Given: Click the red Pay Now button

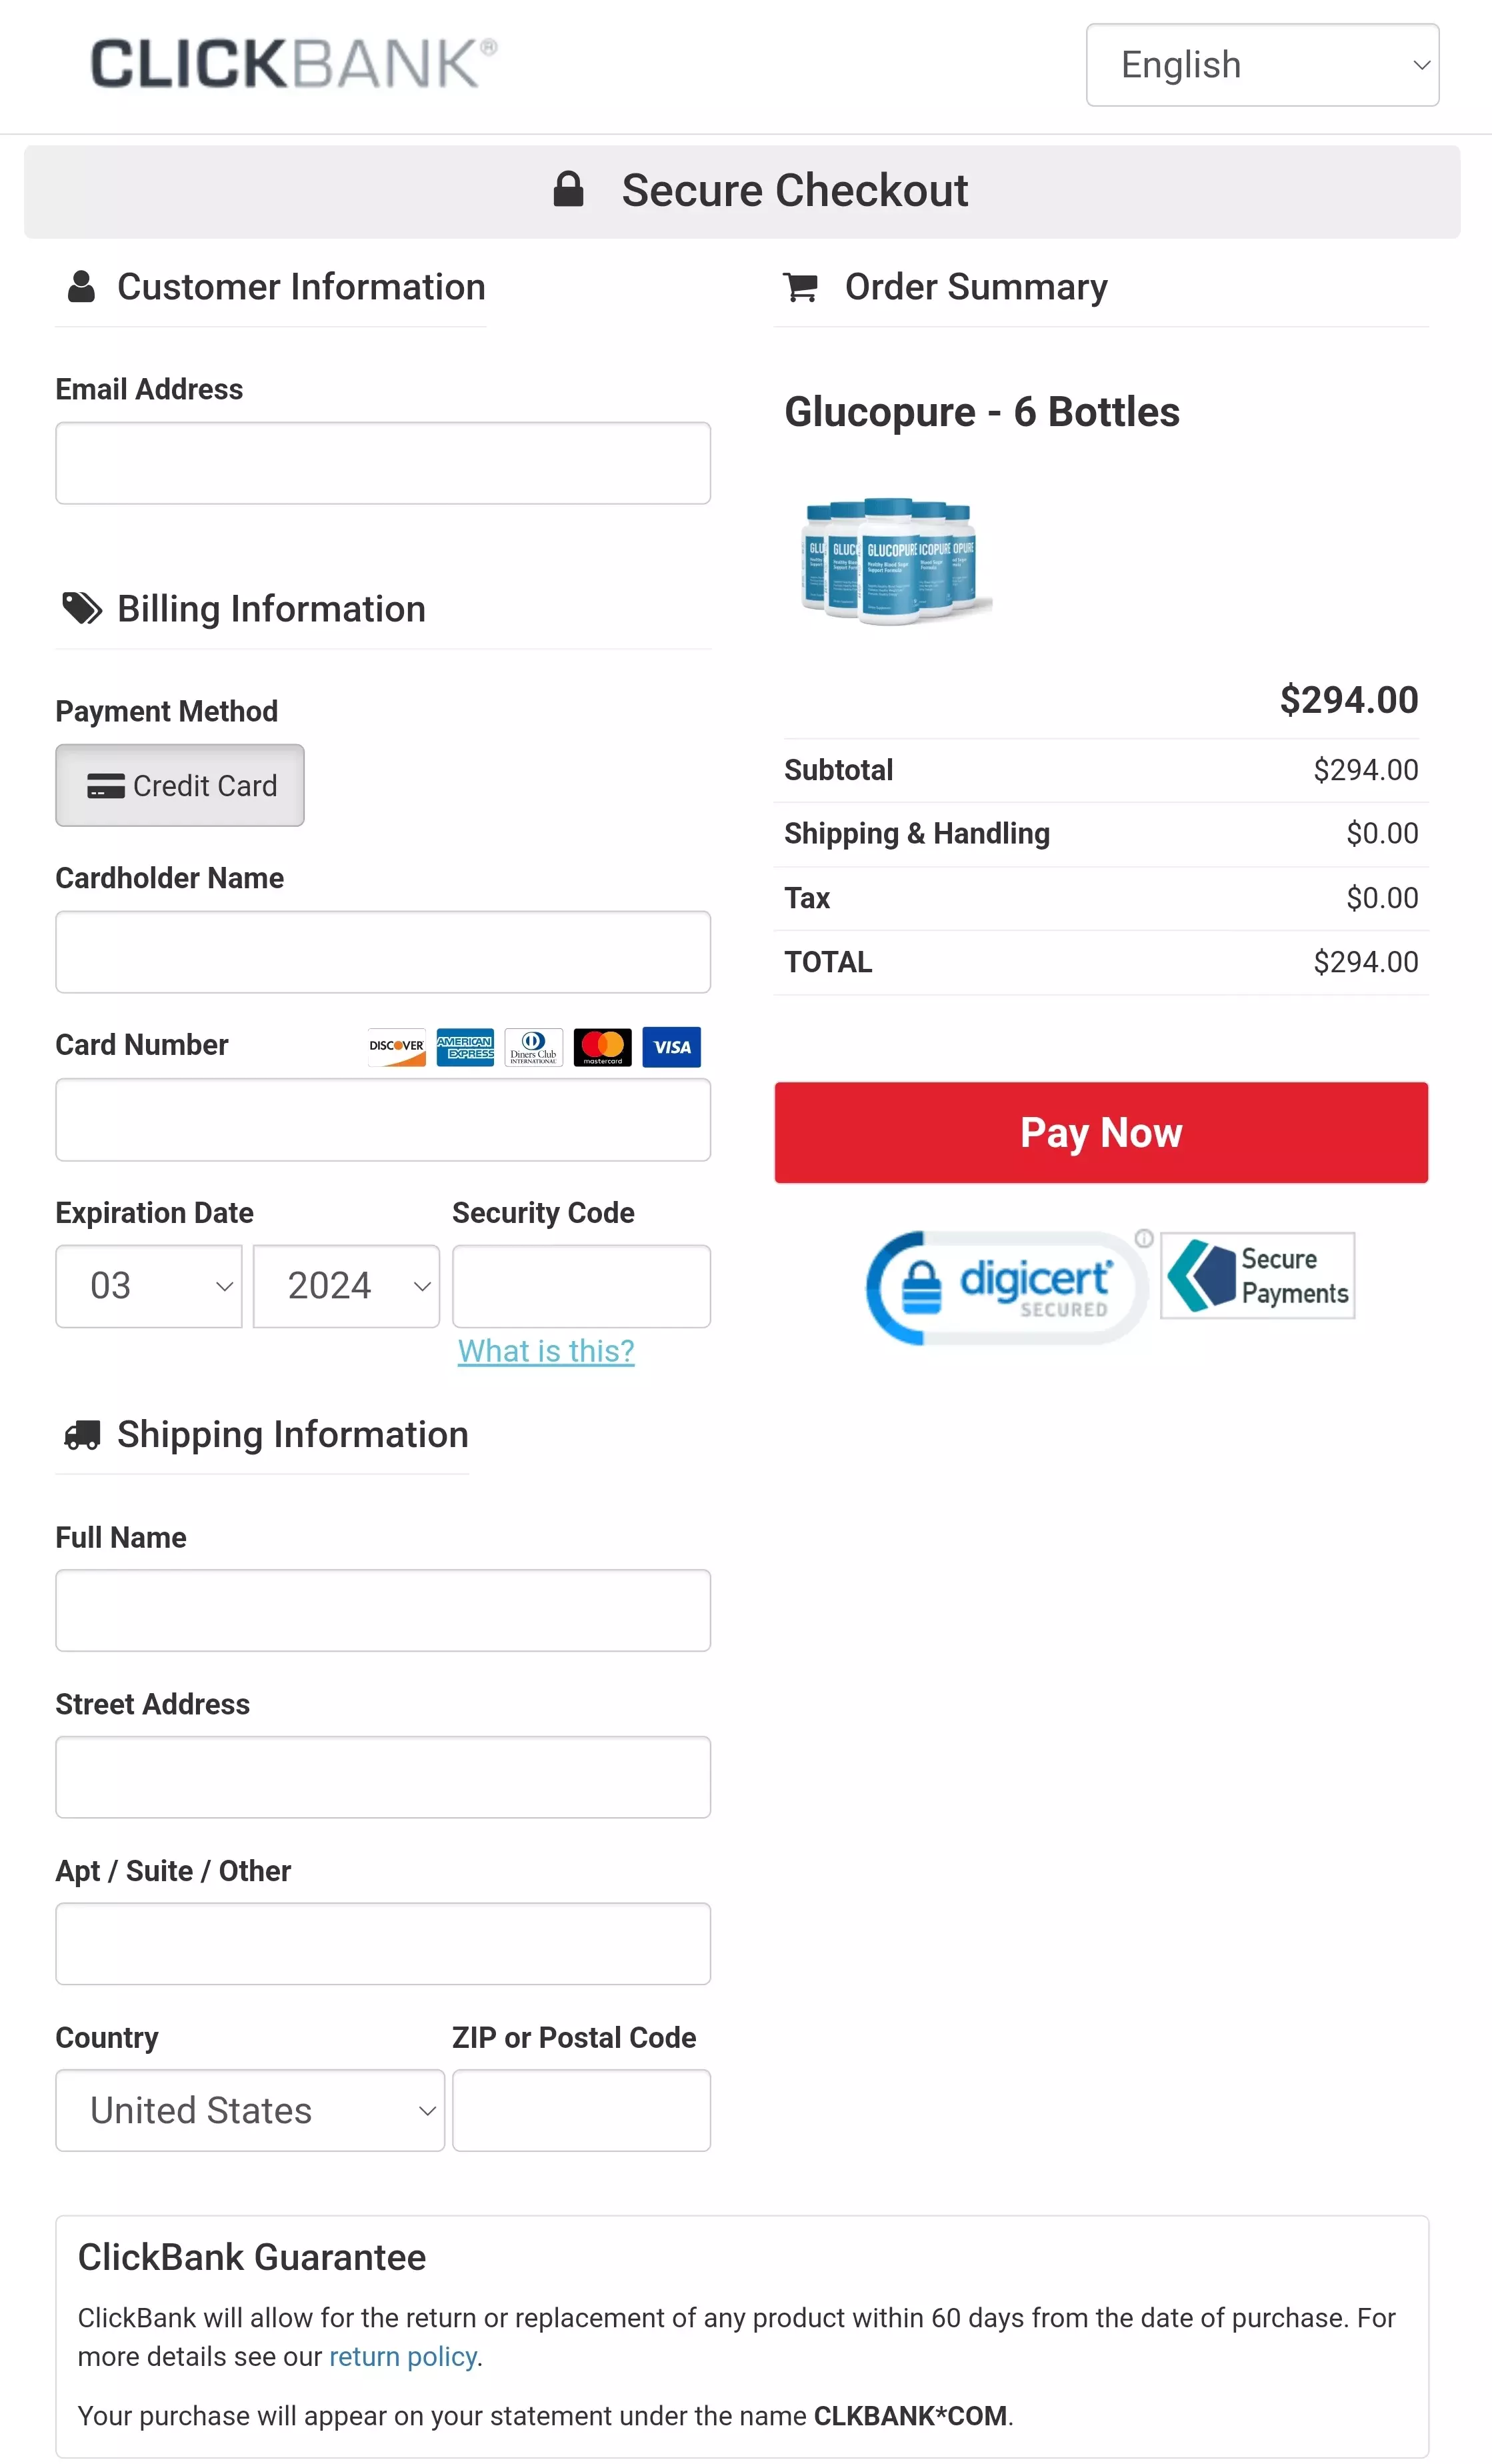Looking at the screenshot, I should click(1101, 1132).
